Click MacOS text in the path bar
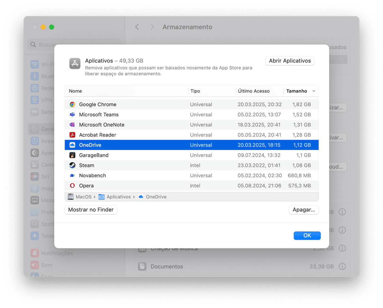Screen dimensions: 383x308 tap(83, 197)
